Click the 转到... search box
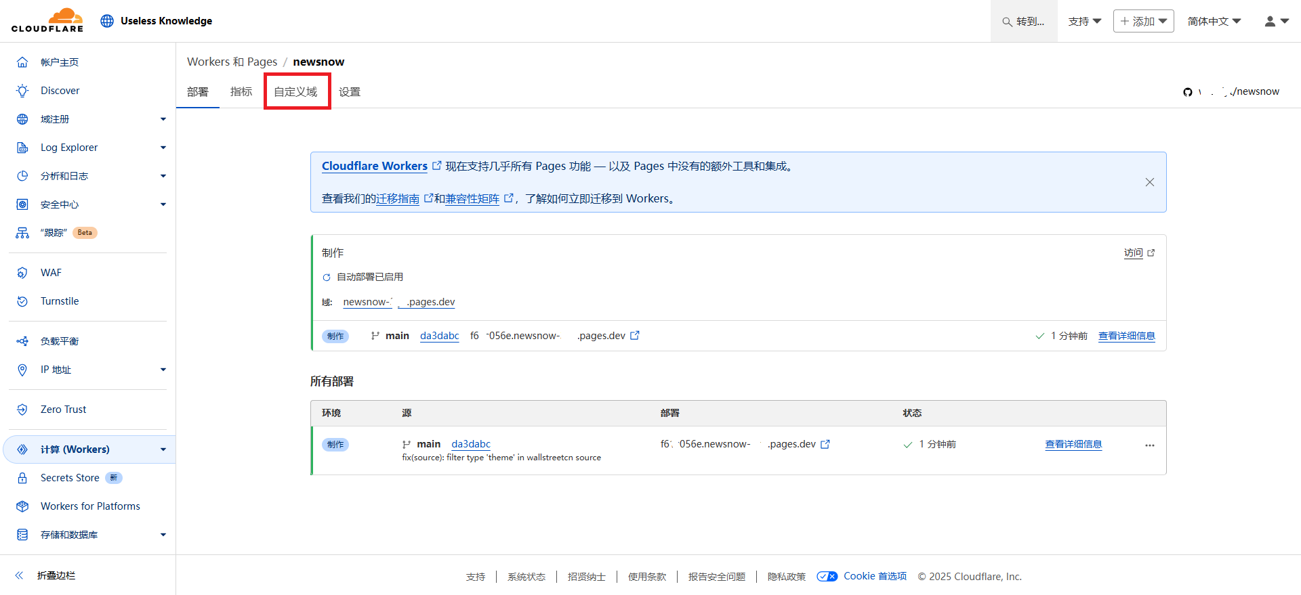The width and height of the screenshot is (1301, 595). 1024,22
